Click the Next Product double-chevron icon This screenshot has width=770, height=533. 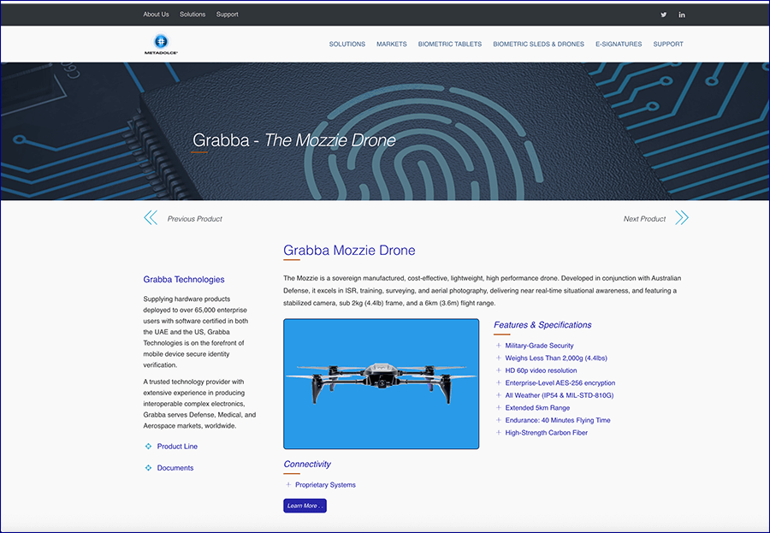pos(682,218)
